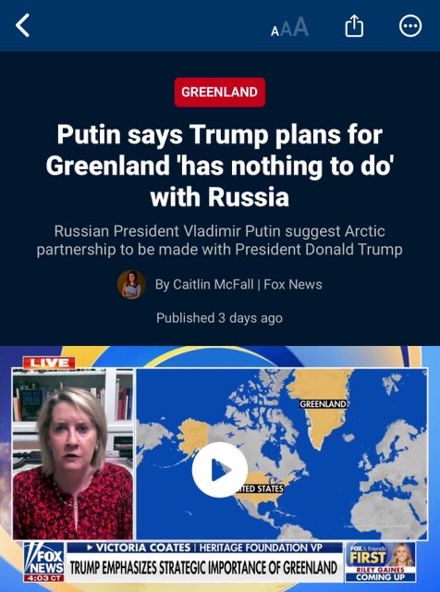440x592 pixels.
Task: Adjust text size with the AAA icon
Action: pos(290,27)
